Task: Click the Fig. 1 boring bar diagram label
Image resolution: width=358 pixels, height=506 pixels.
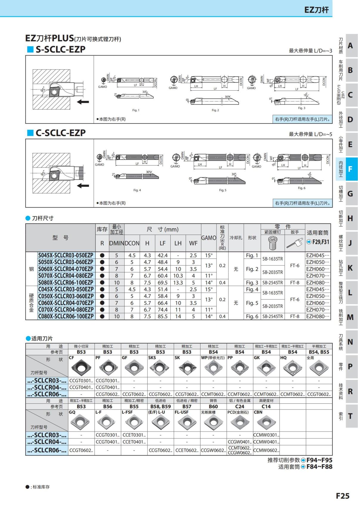Action: coord(136,110)
